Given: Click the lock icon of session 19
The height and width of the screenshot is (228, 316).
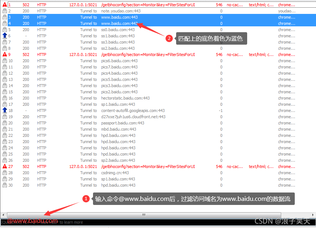Looking at the screenshot, I should point(5,117).
